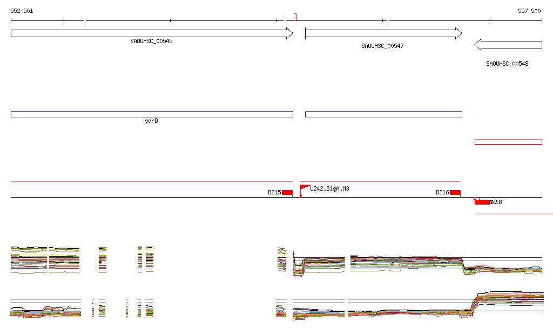Select the sdrD gene name label
This screenshot has width=553, height=329.
[151, 121]
